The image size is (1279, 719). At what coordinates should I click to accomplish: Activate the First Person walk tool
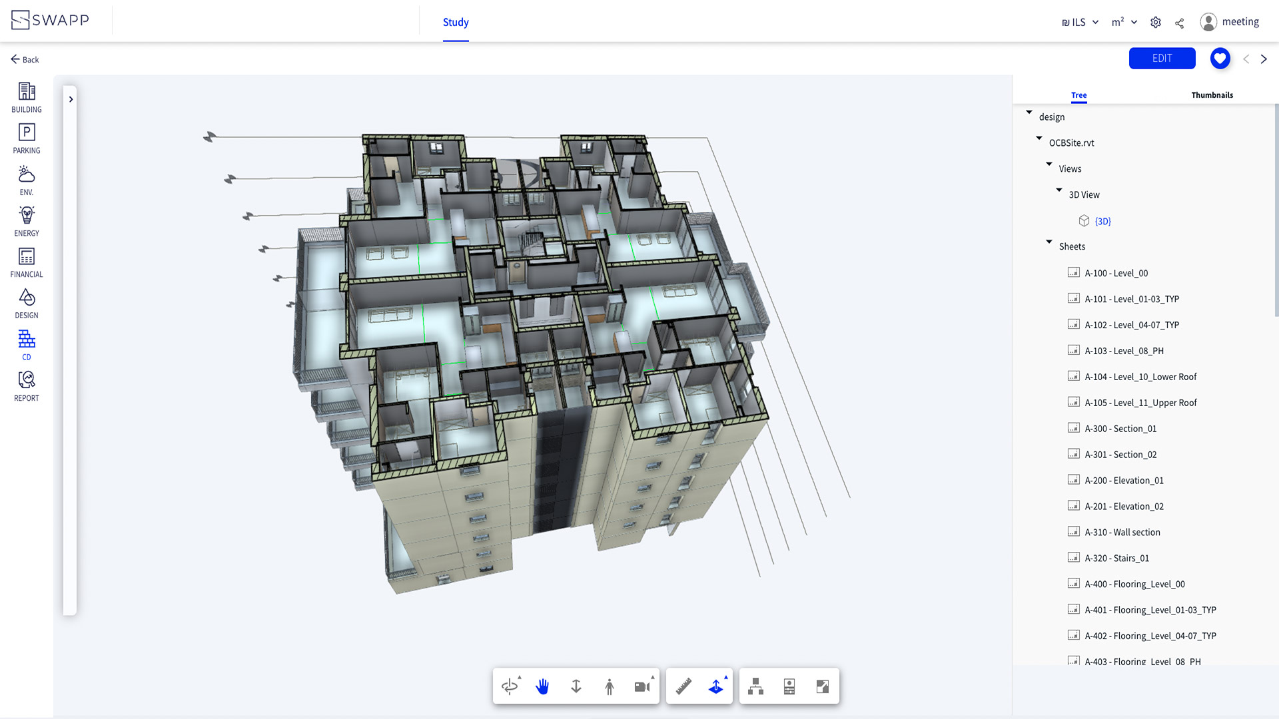(609, 686)
